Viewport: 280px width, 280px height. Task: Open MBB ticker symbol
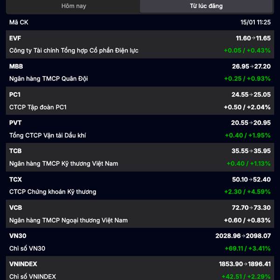tap(16, 66)
